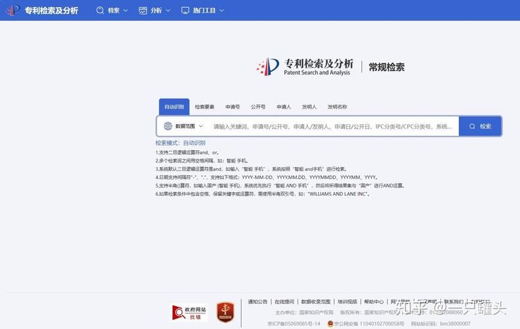The width and height of the screenshot is (520, 329).
Task: Click hint line 4 about date formats YYYY-MM-DD
Action: [267, 178]
